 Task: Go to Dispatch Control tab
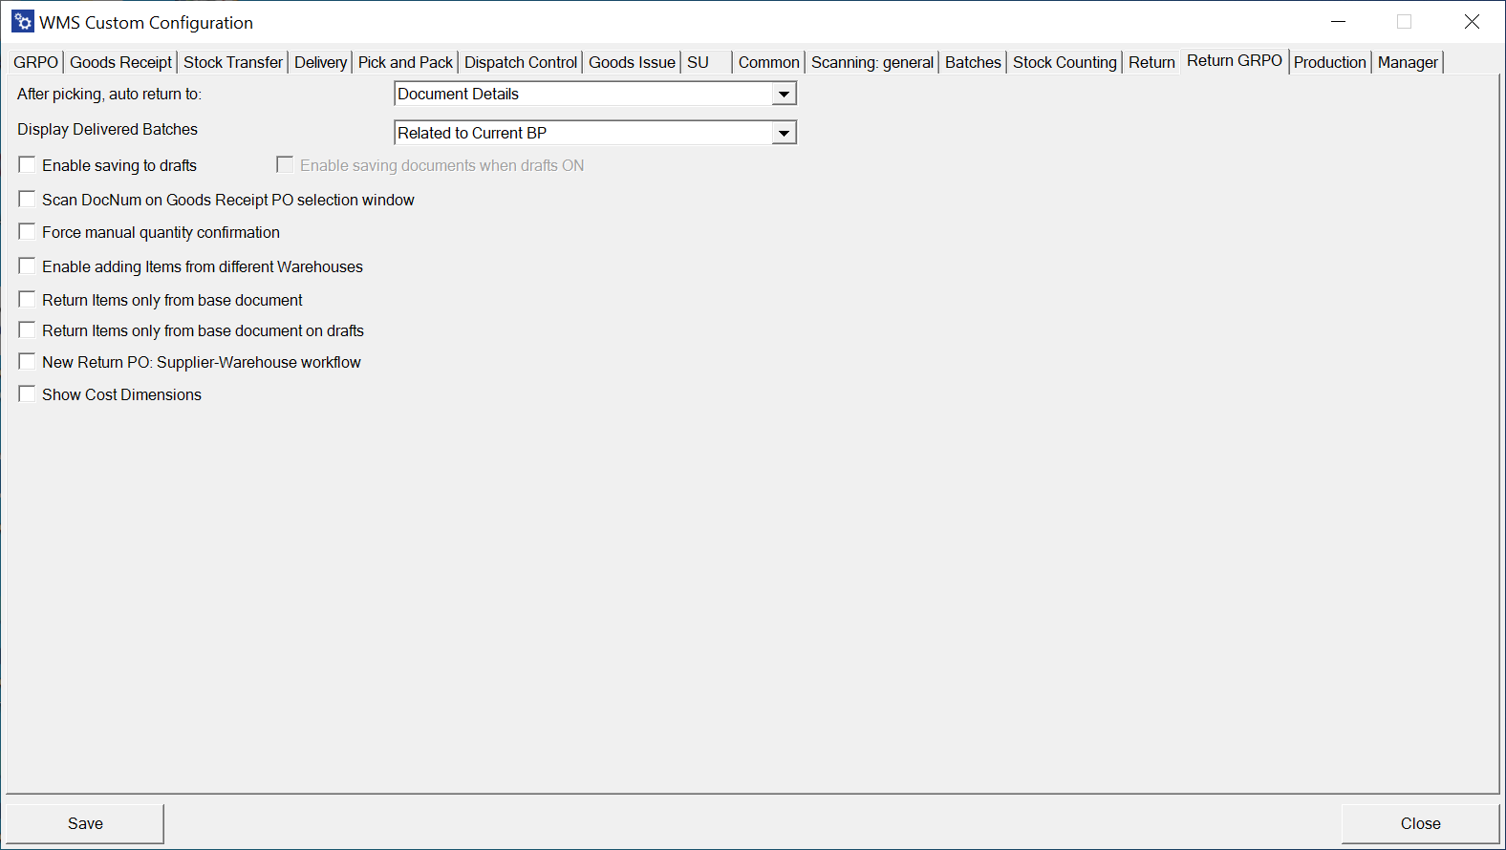(520, 62)
